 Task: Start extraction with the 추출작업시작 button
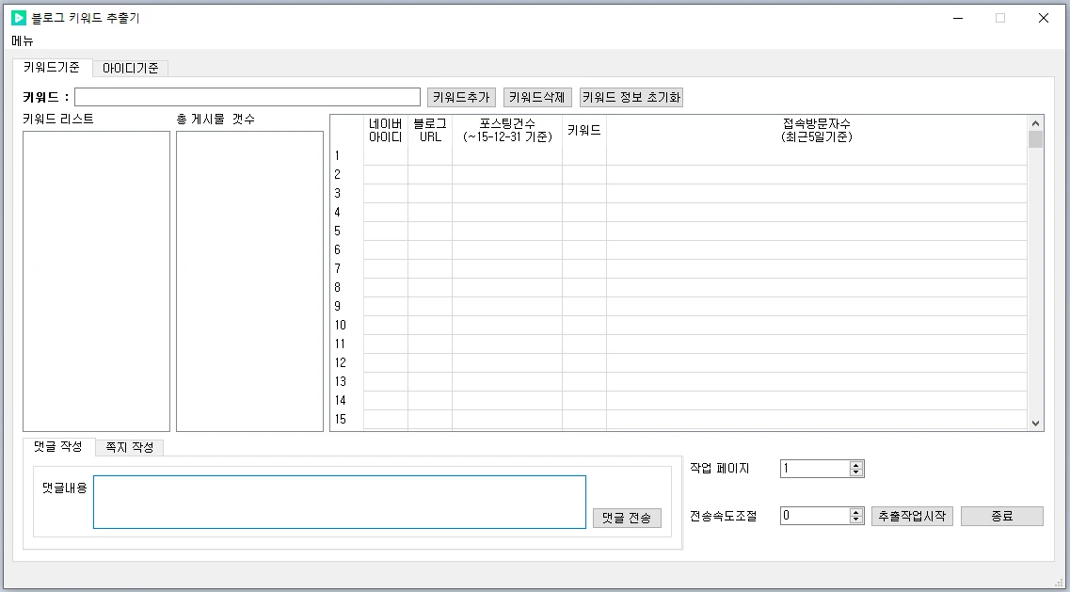click(912, 515)
